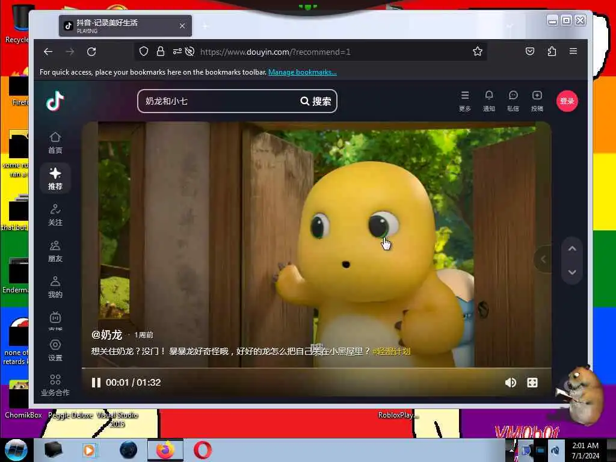The width and height of the screenshot is (616, 462).
Task: Open 设置 settings in the sidebar
Action: point(55,350)
